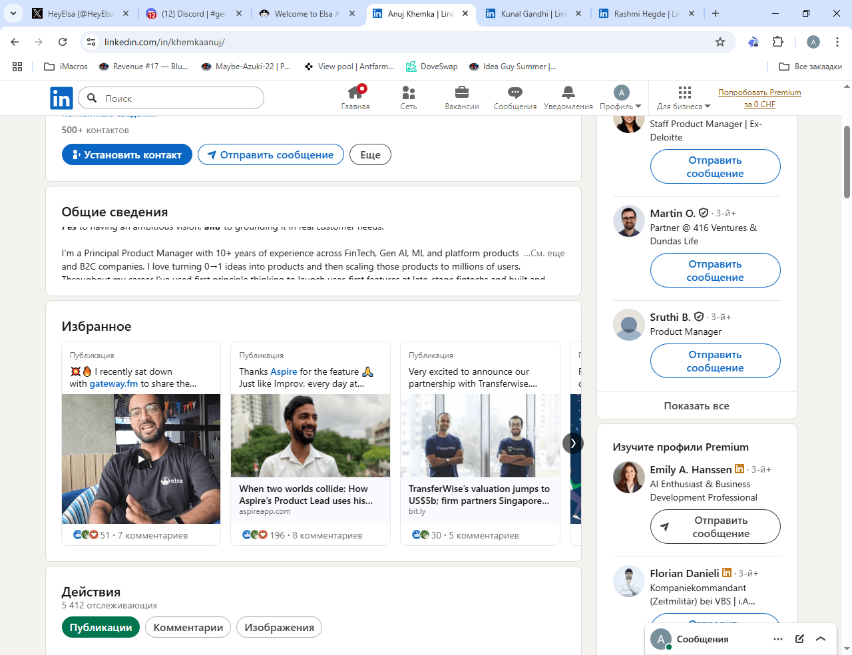Send message to Staff Product Manager Ex-Deloitte

click(x=715, y=166)
